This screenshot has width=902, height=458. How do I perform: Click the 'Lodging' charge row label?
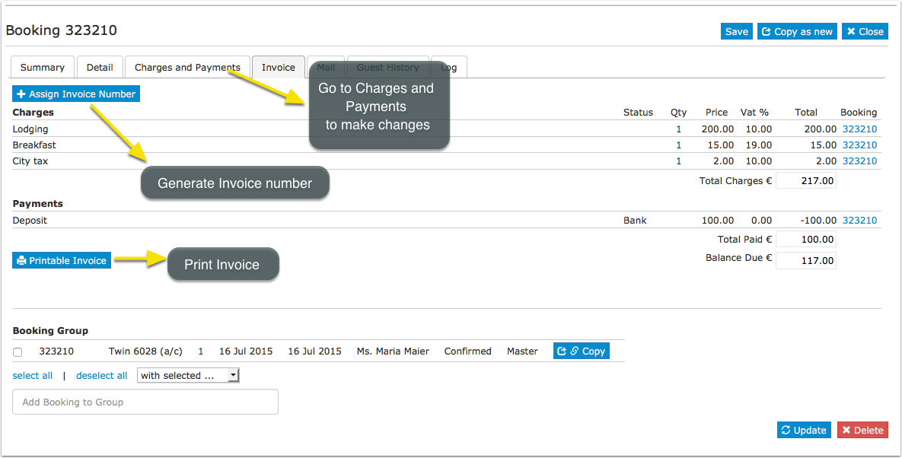tap(30, 129)
